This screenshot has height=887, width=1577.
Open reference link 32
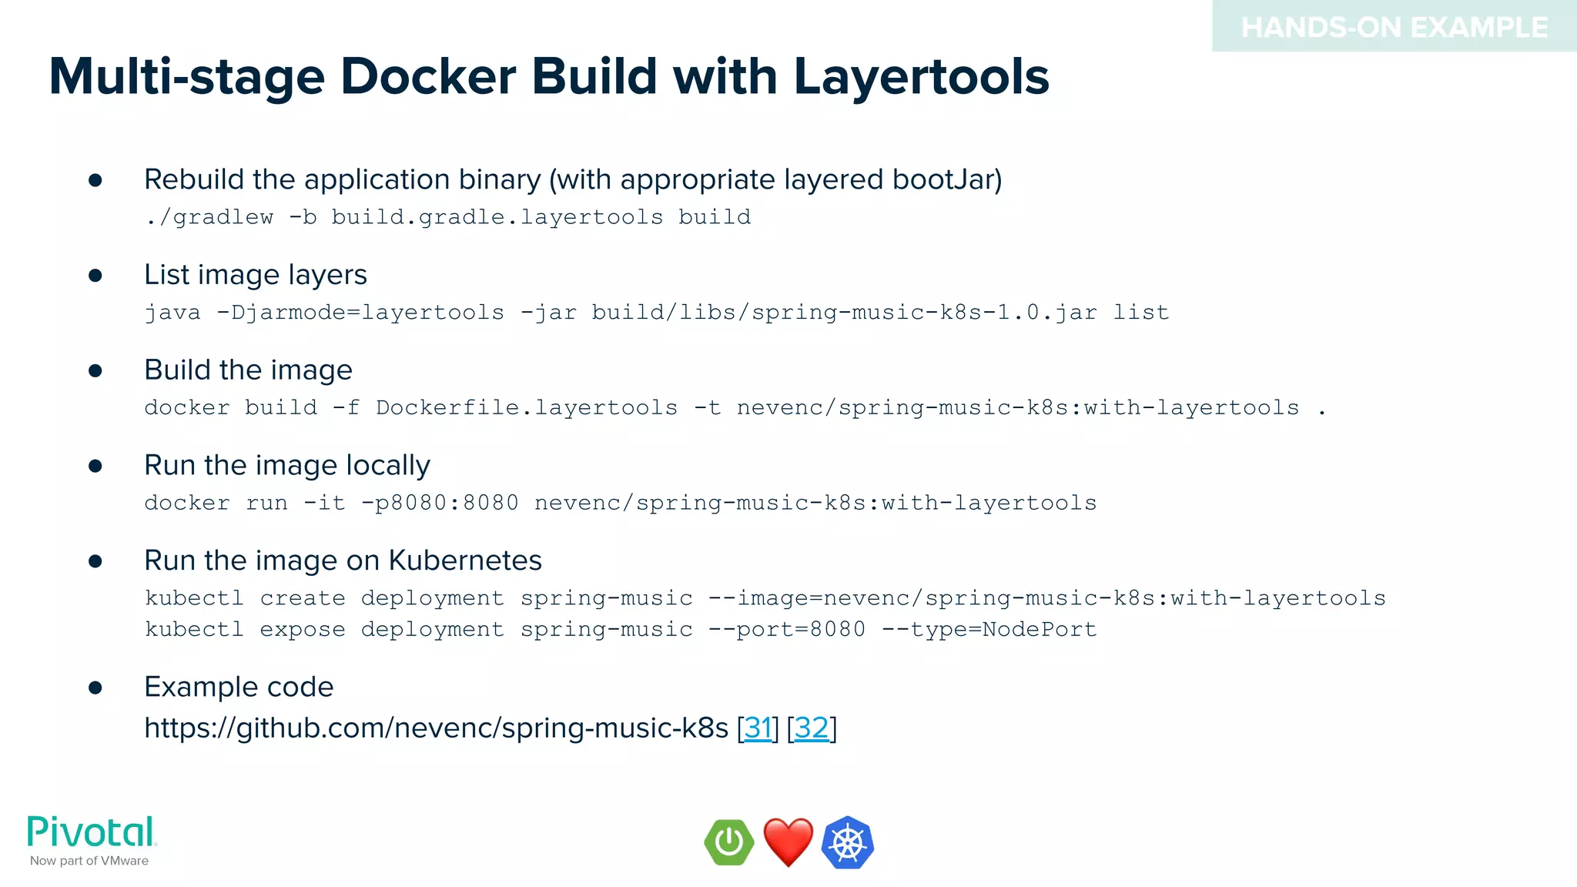pos(812,728)
